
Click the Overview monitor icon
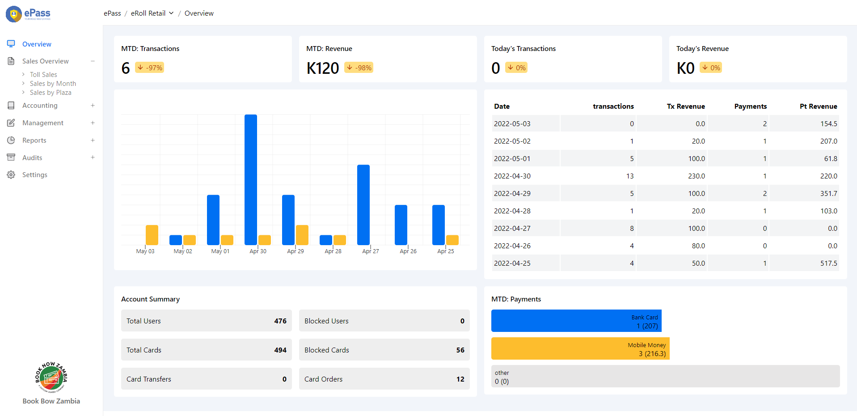(11, 44)
